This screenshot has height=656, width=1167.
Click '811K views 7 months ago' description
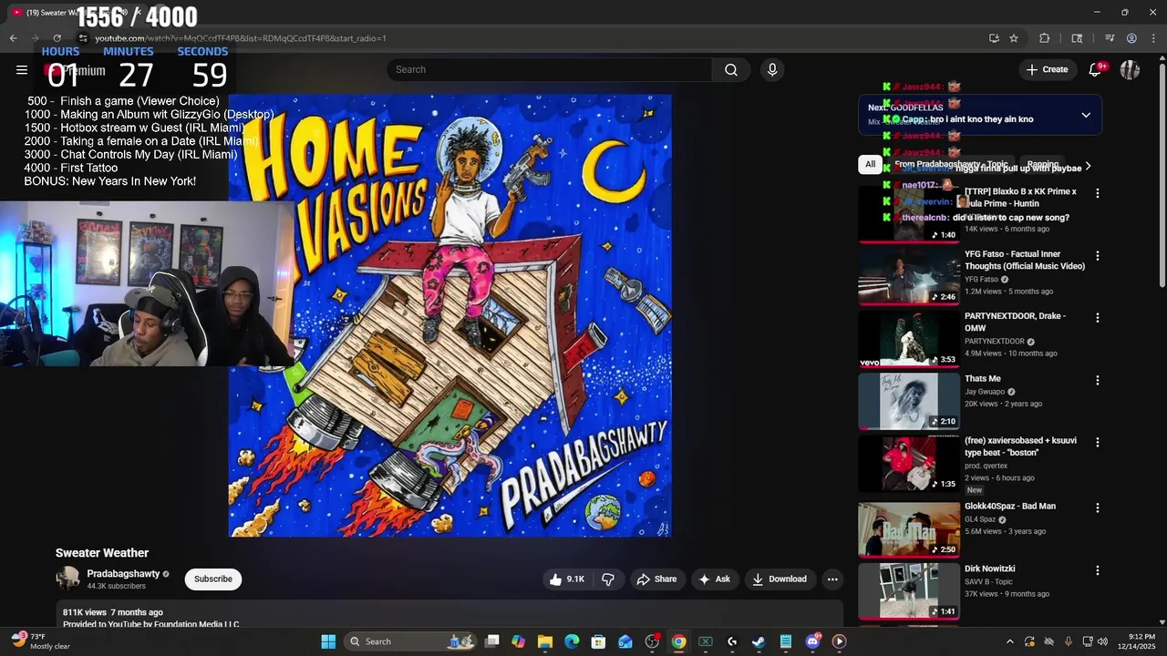(113, 612)
